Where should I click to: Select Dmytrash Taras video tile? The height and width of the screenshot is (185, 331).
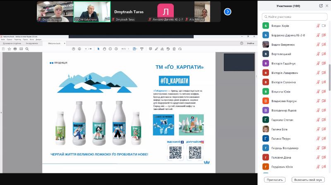click(129, 12)
